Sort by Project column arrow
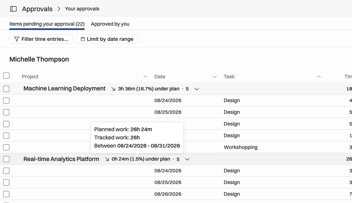 click(x=145, y=77)
